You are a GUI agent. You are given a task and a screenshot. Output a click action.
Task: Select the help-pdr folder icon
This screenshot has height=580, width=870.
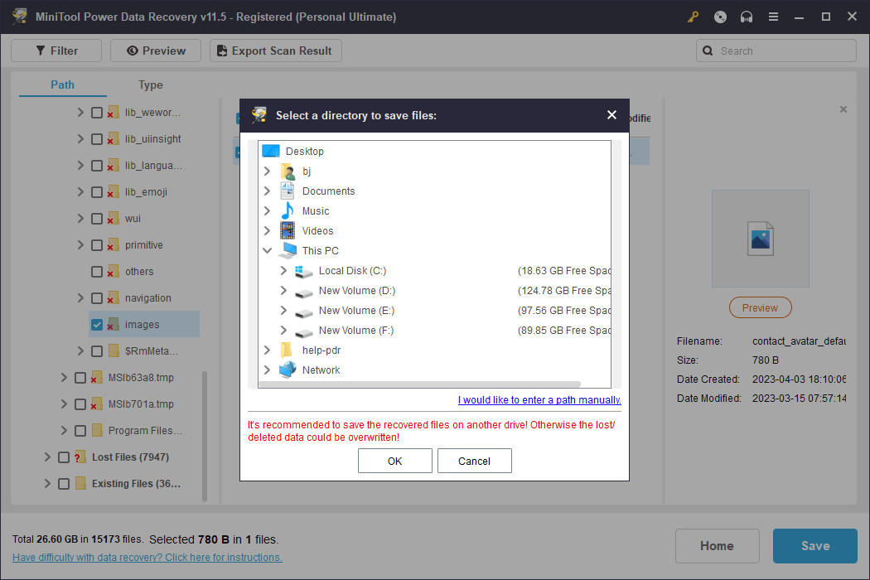pos(288,350)
